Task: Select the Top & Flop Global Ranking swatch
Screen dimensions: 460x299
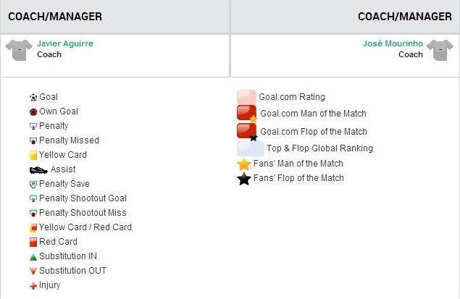Action: (x=250, y=148)
